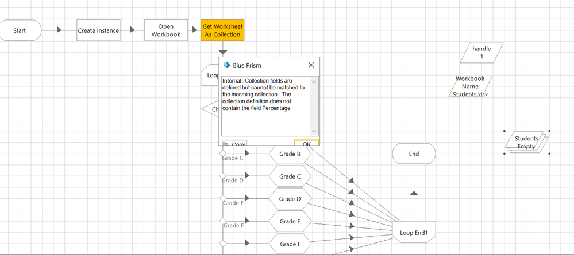Image resolution: width=574 pixels, height=255 pixels.
Task: Click scroll up arrow in error message
Action: click(x=313, y=81)
